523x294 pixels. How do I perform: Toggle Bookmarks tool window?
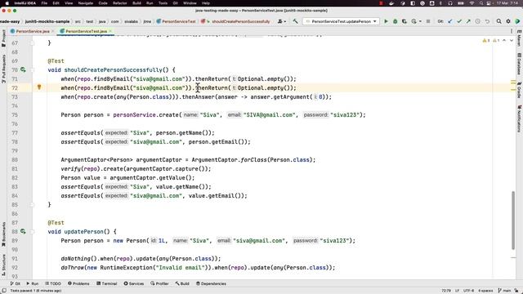[3, 234]
